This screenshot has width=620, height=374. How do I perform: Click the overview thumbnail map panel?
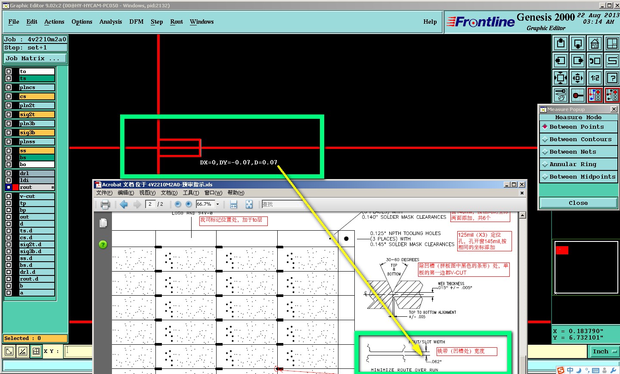586,268
